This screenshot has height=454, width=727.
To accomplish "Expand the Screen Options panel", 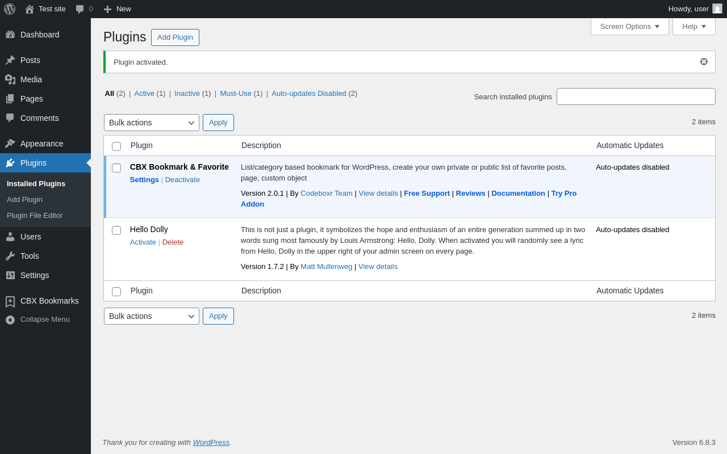I will point(629,26).
